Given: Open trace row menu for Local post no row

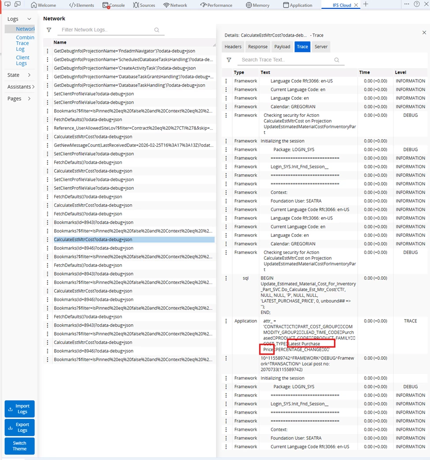Looking at the screenshot, I should pyautogui.click(x=226, y=358).
